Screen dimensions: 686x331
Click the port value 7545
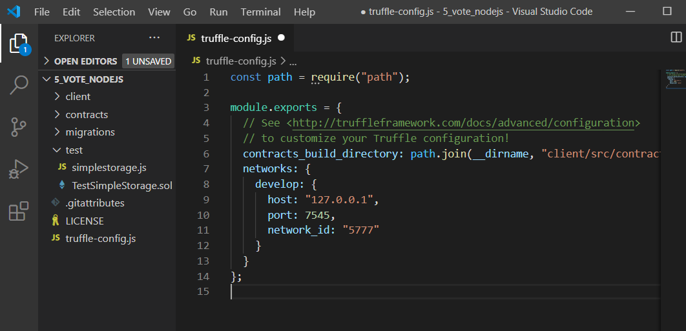pyautogui.click(x=317, y=215)
